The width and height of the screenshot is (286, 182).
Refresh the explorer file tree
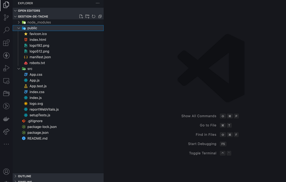pos(94,17)
